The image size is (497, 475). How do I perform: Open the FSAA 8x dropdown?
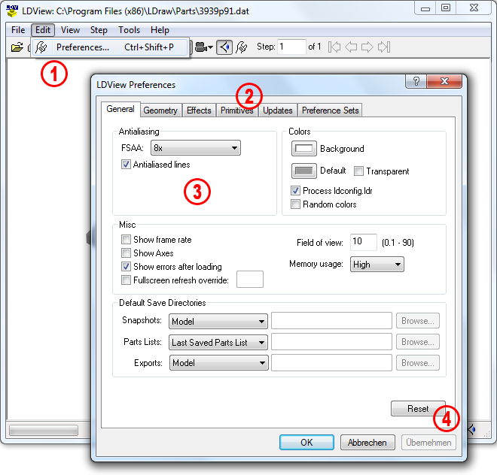click(196, 148)
